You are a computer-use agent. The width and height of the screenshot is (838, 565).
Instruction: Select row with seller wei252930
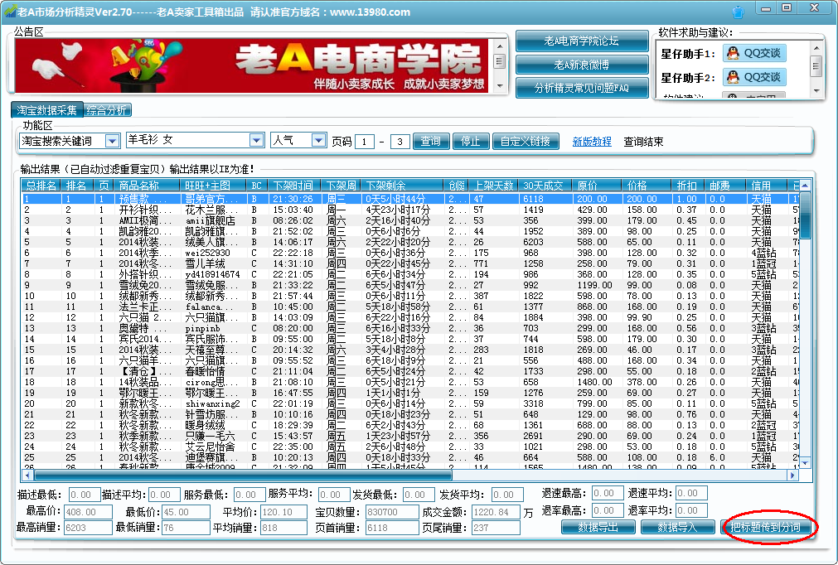[410, 253]
